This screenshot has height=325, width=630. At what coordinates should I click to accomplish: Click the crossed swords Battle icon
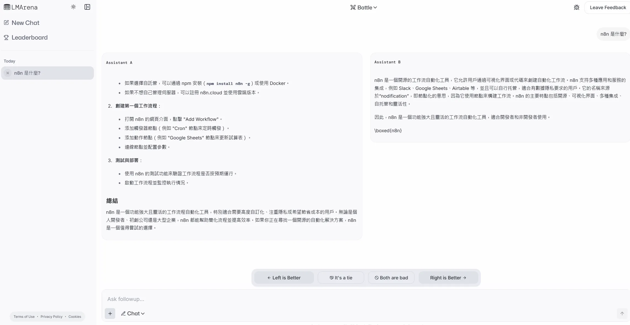point(353,7)
